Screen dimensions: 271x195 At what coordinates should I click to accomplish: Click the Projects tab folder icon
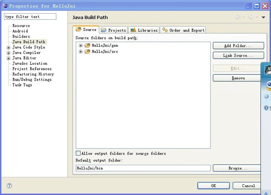click(x=104, y=30)
